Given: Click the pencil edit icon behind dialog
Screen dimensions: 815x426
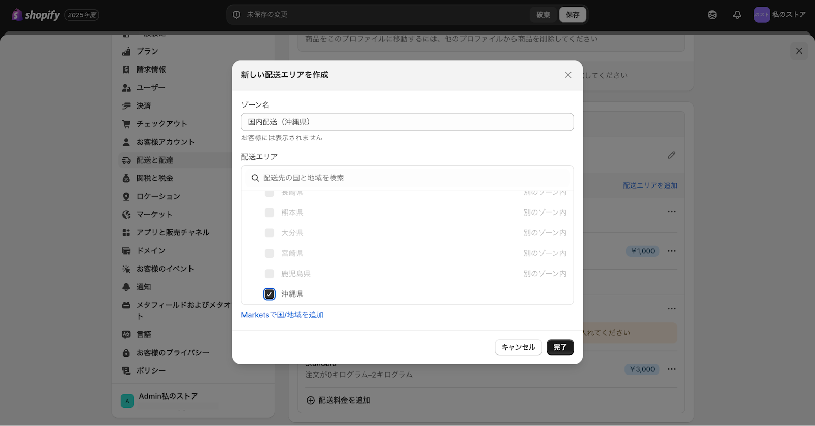Looking at the screenshot, I should coord(672,155).
